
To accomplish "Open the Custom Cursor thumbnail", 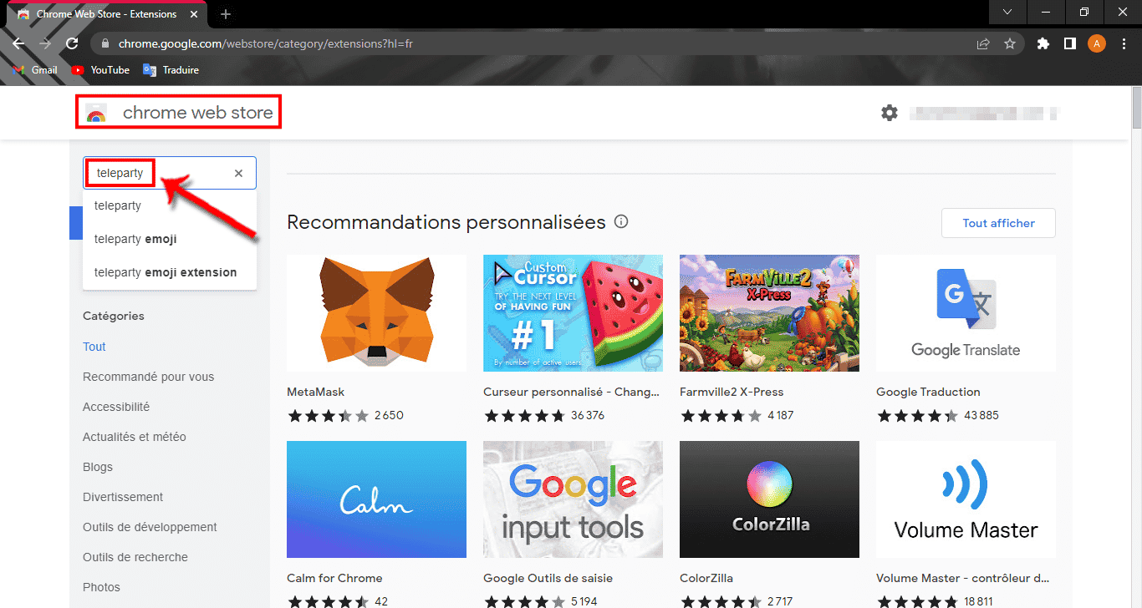I will tap(573, 313).
